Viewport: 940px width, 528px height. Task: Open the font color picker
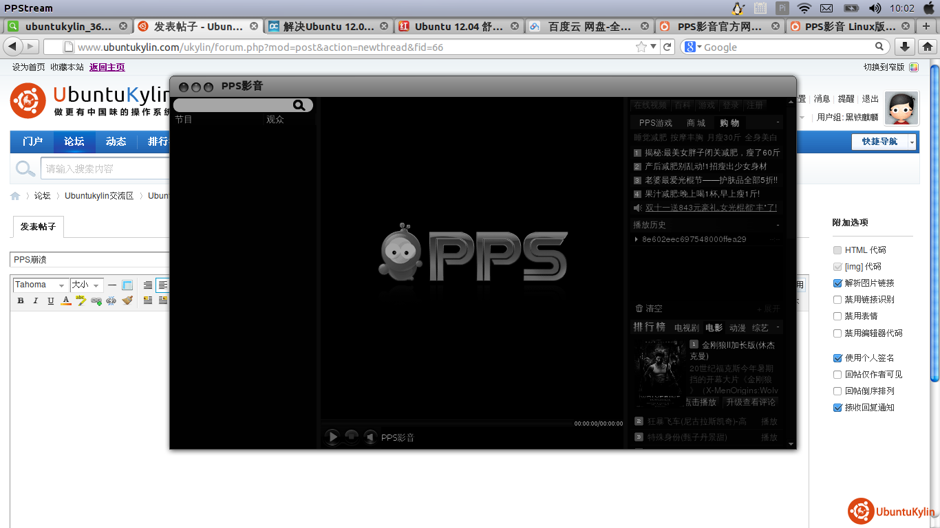pyautogui.click(x=66, y=300)
